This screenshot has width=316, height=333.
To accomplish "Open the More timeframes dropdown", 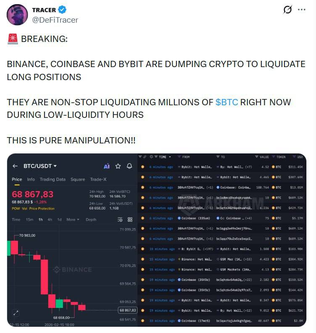I will [73, 219].
